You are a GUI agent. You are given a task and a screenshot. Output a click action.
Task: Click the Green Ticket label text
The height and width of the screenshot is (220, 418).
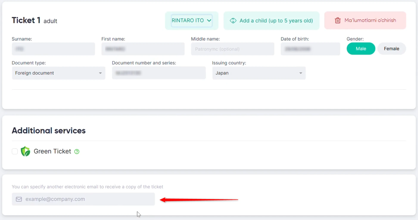point(52,151)
